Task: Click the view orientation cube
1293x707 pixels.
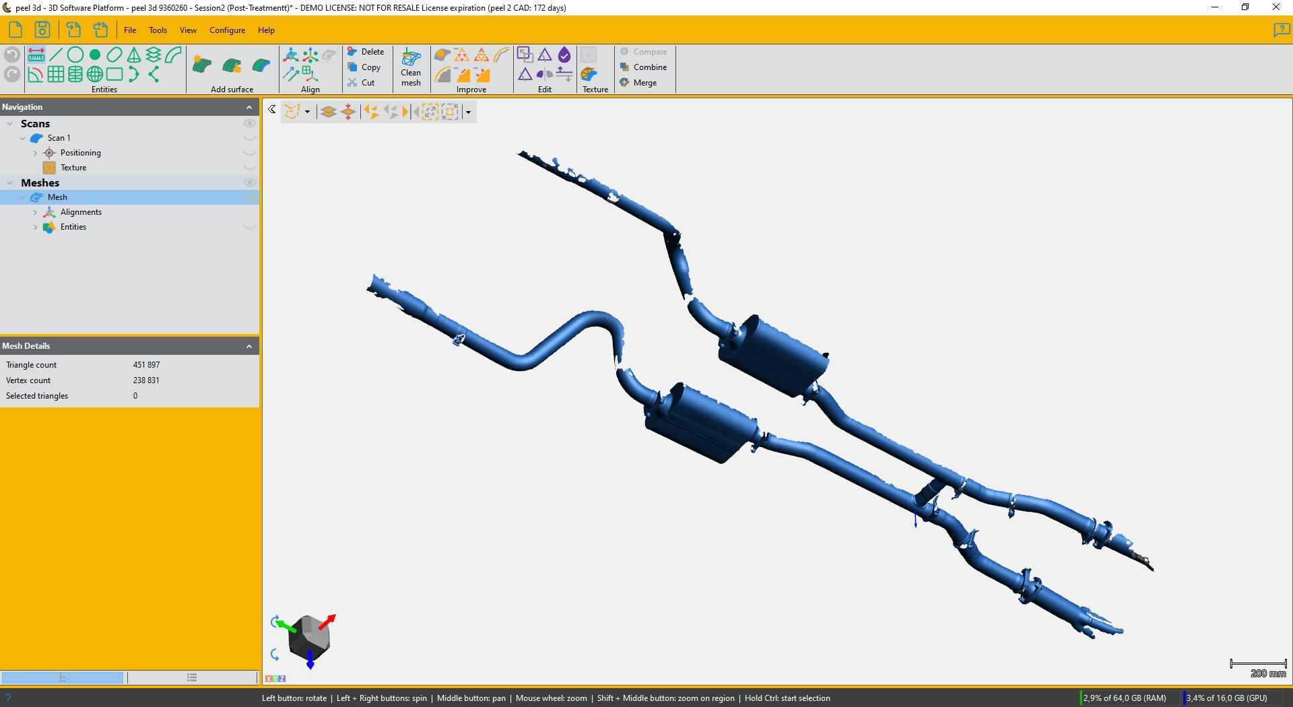Action: click(308, 636)
